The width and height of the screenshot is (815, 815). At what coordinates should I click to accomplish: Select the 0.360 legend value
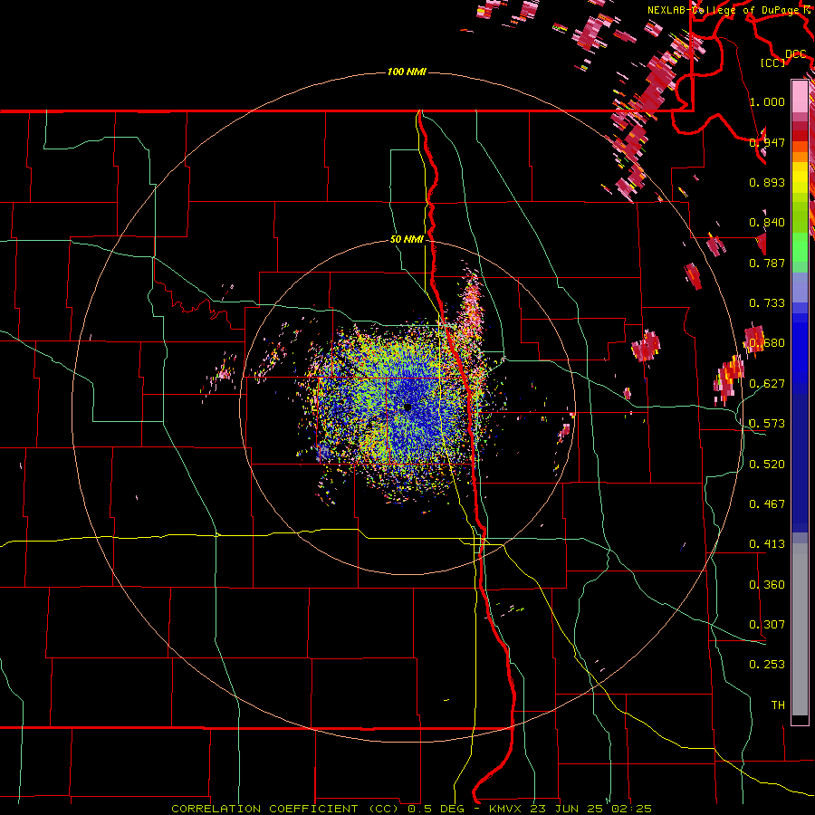(x=767, y=585)
